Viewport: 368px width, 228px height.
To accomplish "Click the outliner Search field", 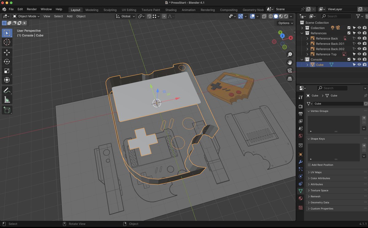I will (x=336, y=16).
